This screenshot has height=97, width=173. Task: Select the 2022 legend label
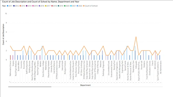tap(80, 6)
